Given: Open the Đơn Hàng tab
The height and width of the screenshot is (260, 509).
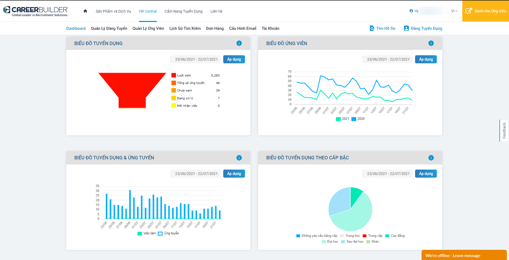Looking at the screenshot, I should [215, 28].
